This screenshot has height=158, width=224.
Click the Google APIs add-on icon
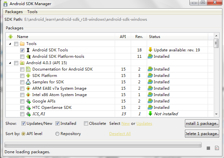tap(29, 101)
